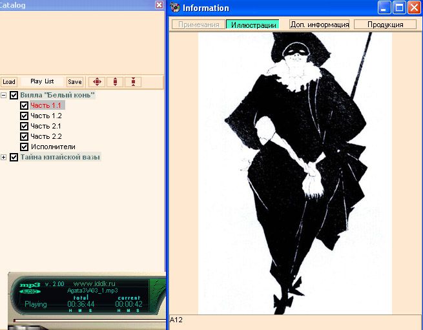
Task: Maximize the Information window
Action: coord(399,8)
